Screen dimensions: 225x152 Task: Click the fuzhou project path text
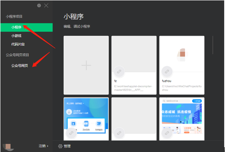click(x=182, y=88)
